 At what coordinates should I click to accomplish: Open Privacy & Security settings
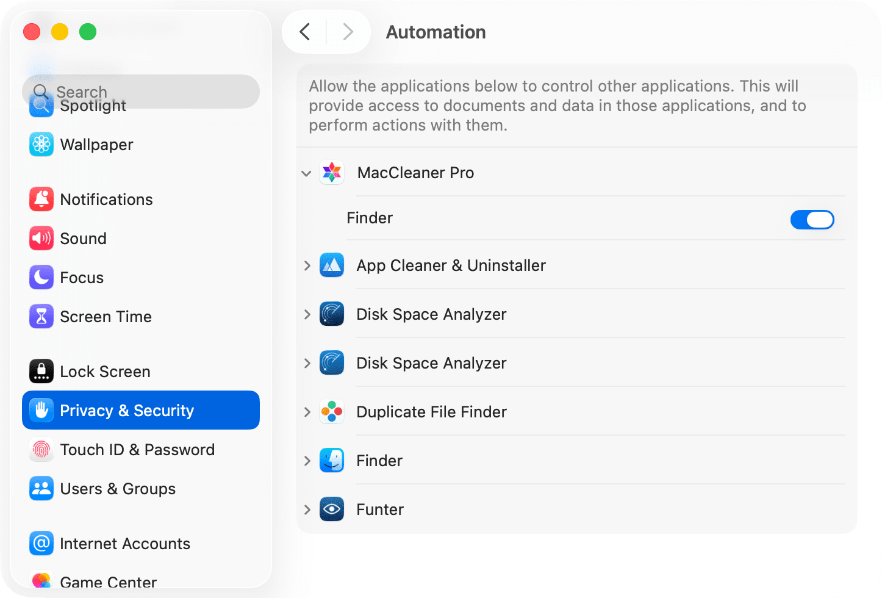coord(126,410)
